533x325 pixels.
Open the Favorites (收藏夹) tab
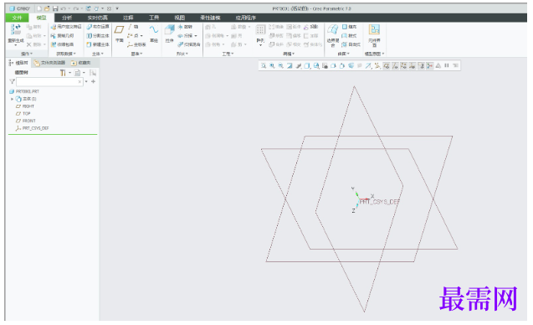(x=81, y=63)
